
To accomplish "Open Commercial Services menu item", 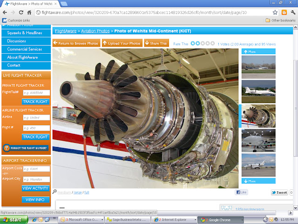I will click(26, 49).
